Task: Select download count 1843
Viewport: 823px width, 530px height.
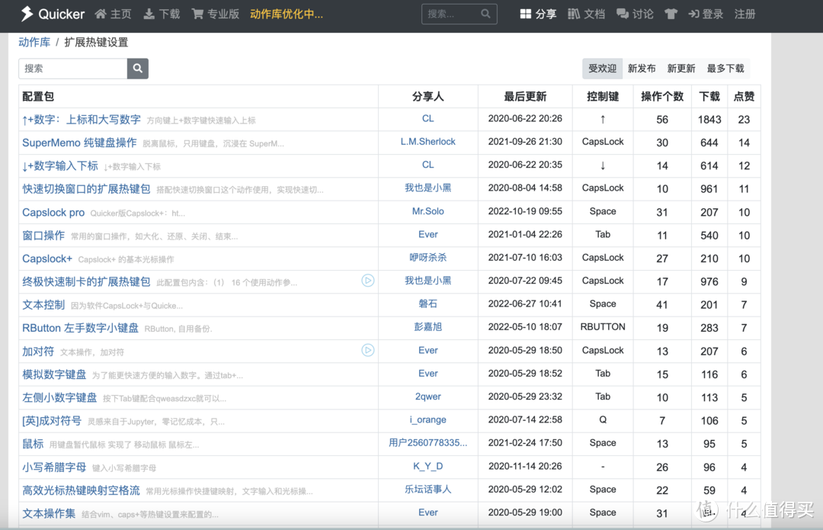Action: (x=709, y=120)
